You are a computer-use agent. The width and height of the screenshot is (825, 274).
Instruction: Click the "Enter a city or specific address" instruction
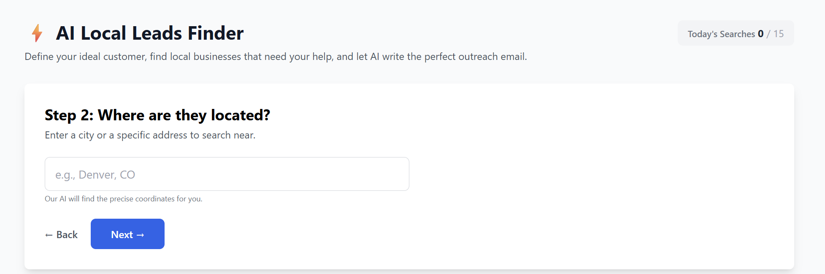coord(150,135)
